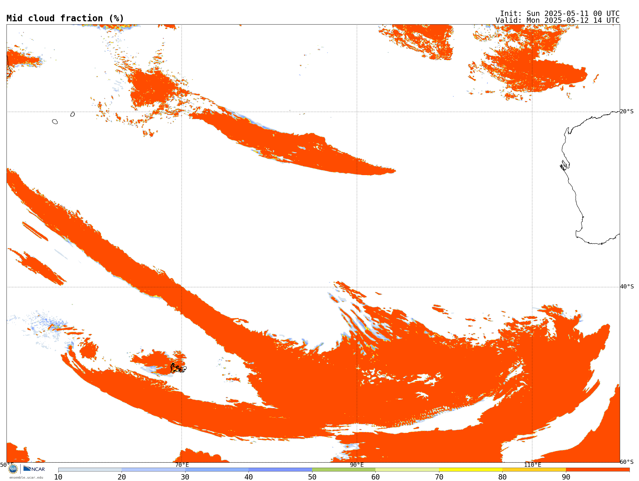Click the 40°S latitude label

click(x=627, y=287)
